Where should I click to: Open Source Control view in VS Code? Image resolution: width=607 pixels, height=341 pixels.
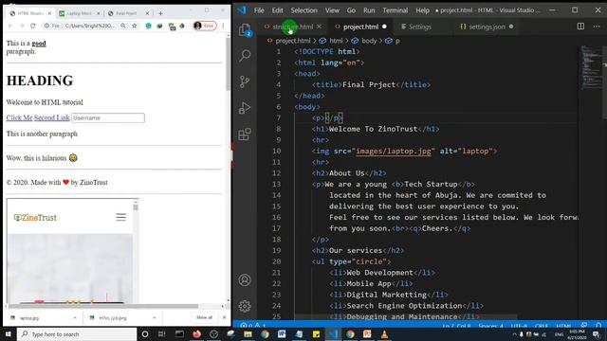point(245,81)
